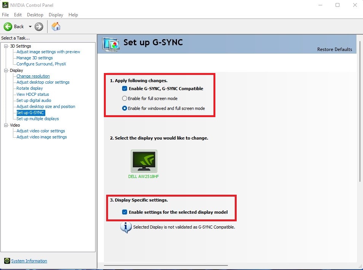
Task: Collapse the 3D Settings tree node
Action: (x=6, y=46)
